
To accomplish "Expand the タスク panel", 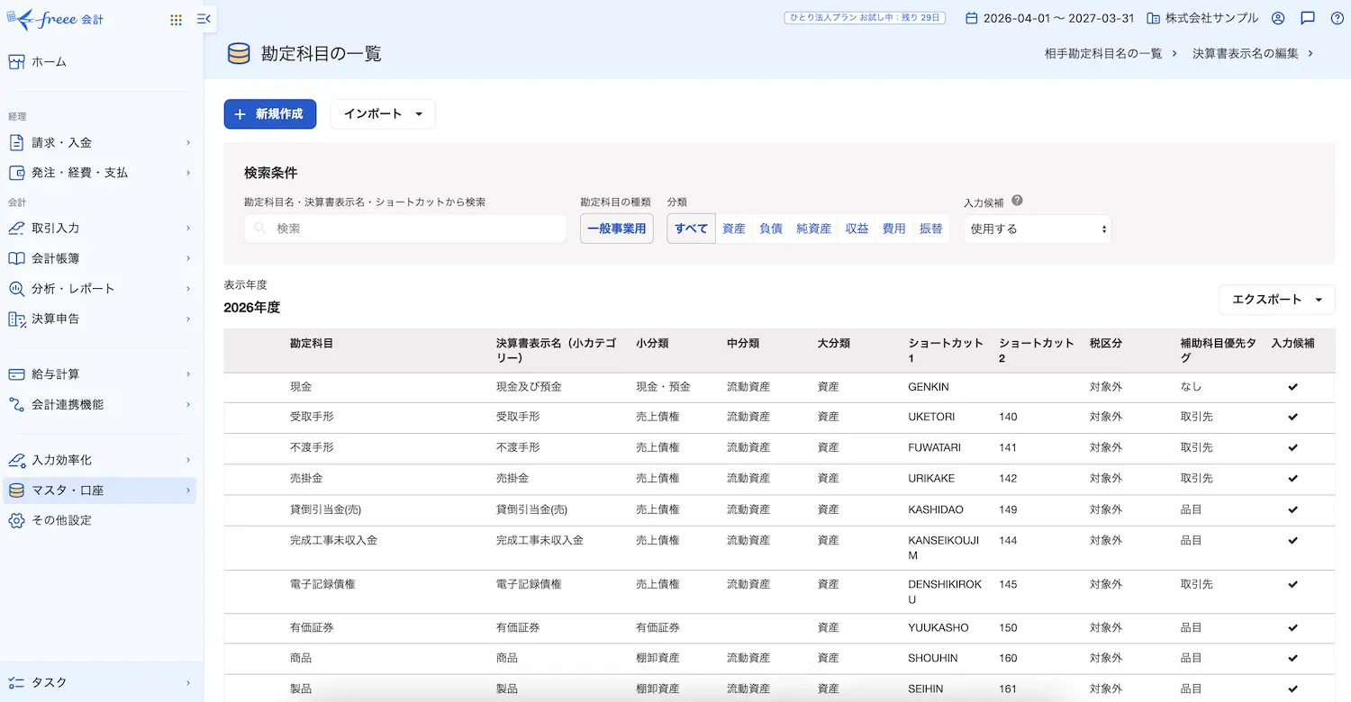I will [x=99, y=682].
